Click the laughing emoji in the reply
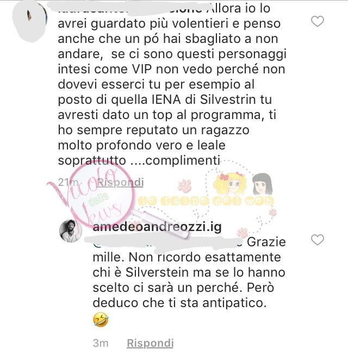The width and height of the screenshot is (348, 362). point(101,320)
